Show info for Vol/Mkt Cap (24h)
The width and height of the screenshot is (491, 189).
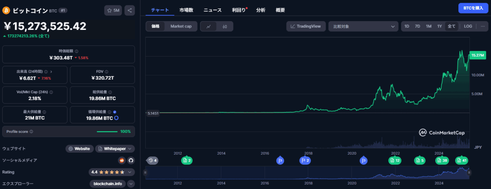point(51,92)
